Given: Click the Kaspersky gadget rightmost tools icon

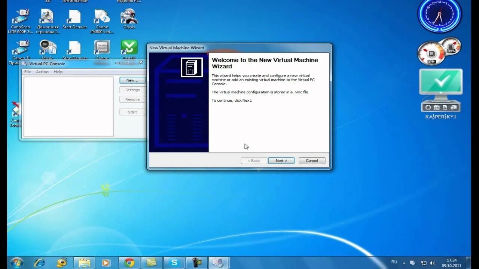Looking at the screenshot, I should [454, 108].
